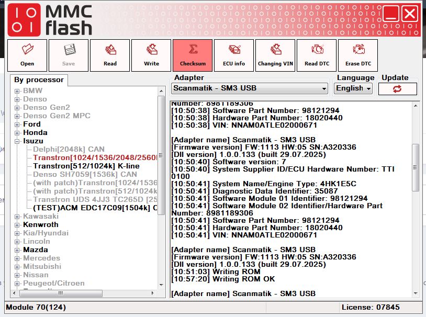
Task: Choose Mazda in the processor tree
Action: (x=36, y=250)
